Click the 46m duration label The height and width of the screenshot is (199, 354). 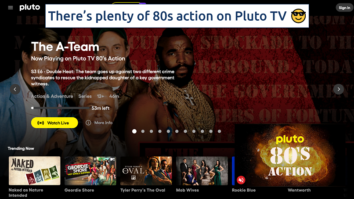[x=114, y=96]
